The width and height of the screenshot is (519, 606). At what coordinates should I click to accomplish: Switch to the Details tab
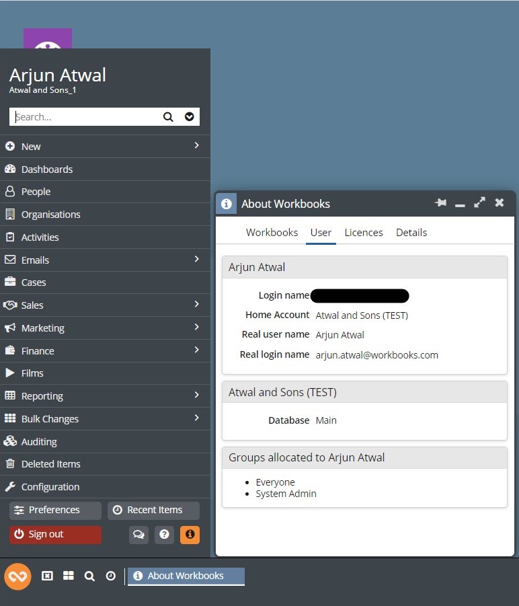click(x=411, y=233)
